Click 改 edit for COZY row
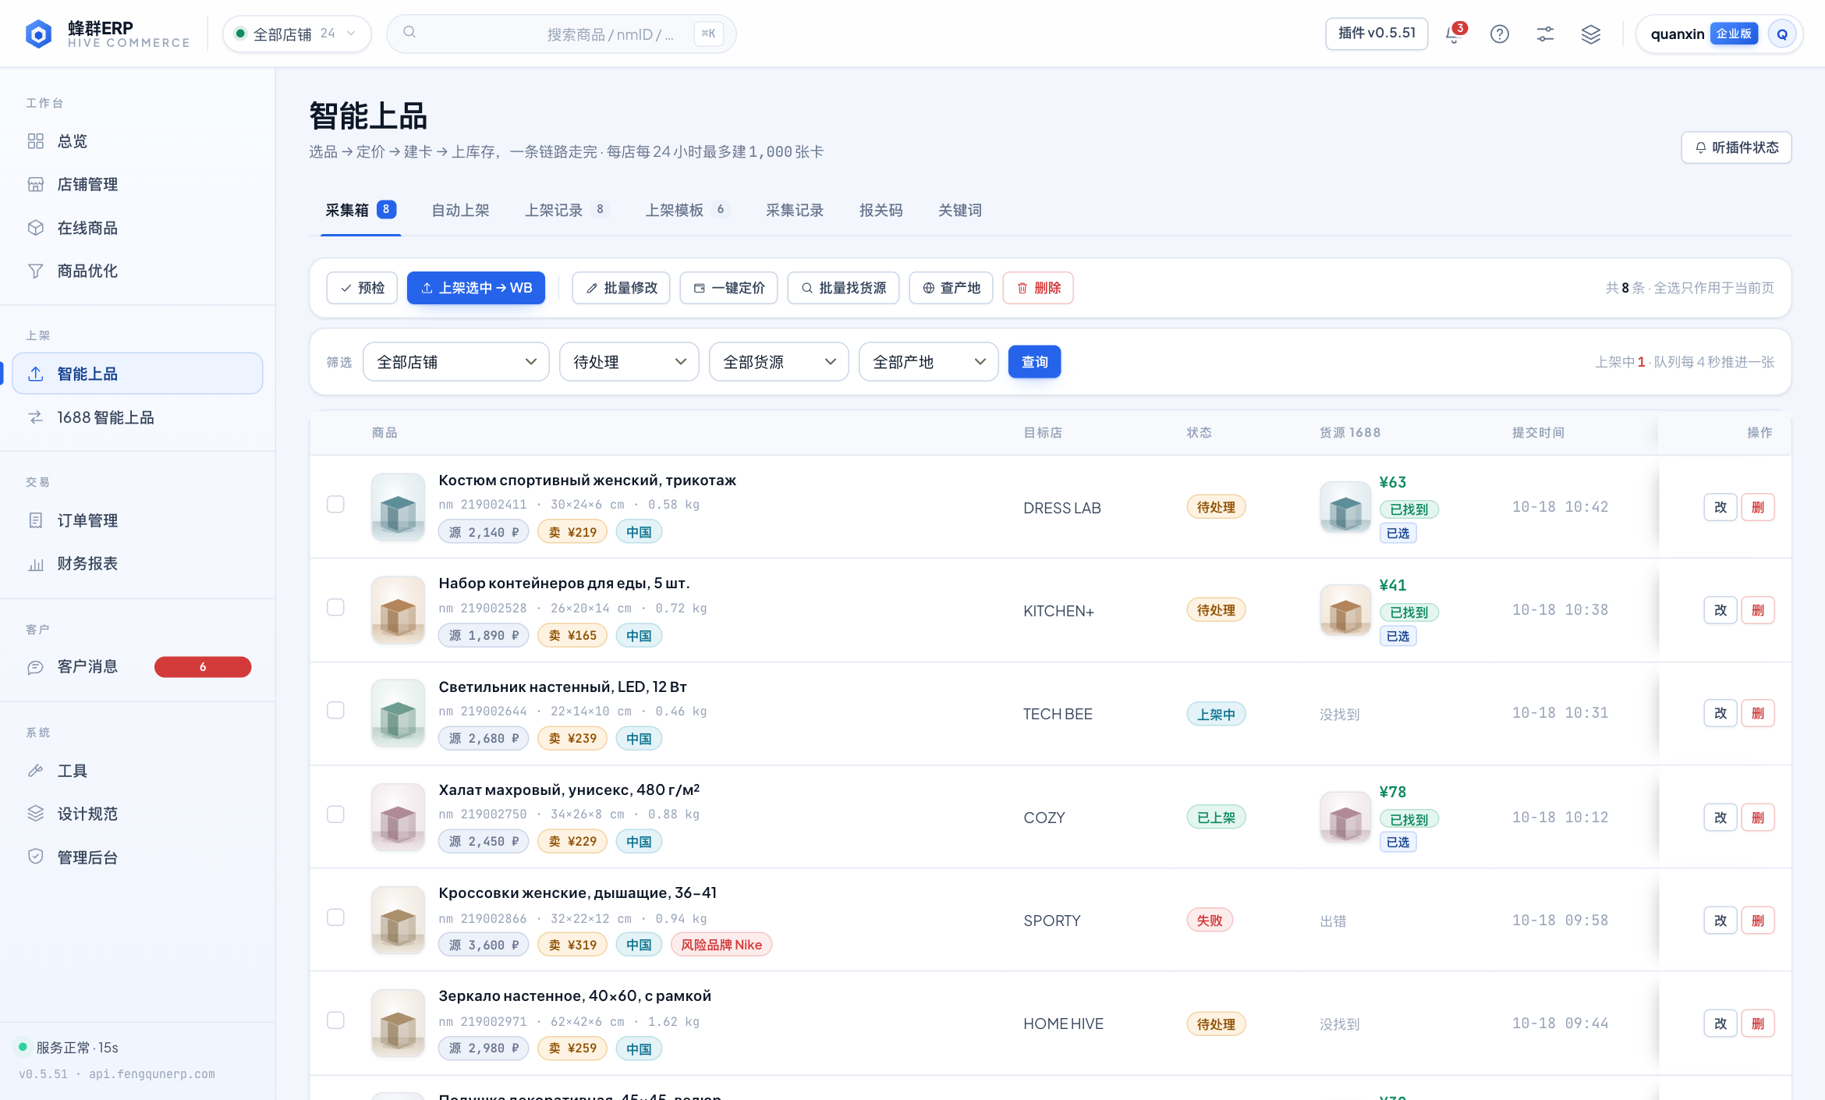Image resolution: width=1825 pixels, height=1100 pixels. (1720, 818)
